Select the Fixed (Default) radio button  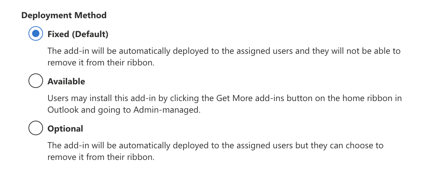tap(36, 35)
